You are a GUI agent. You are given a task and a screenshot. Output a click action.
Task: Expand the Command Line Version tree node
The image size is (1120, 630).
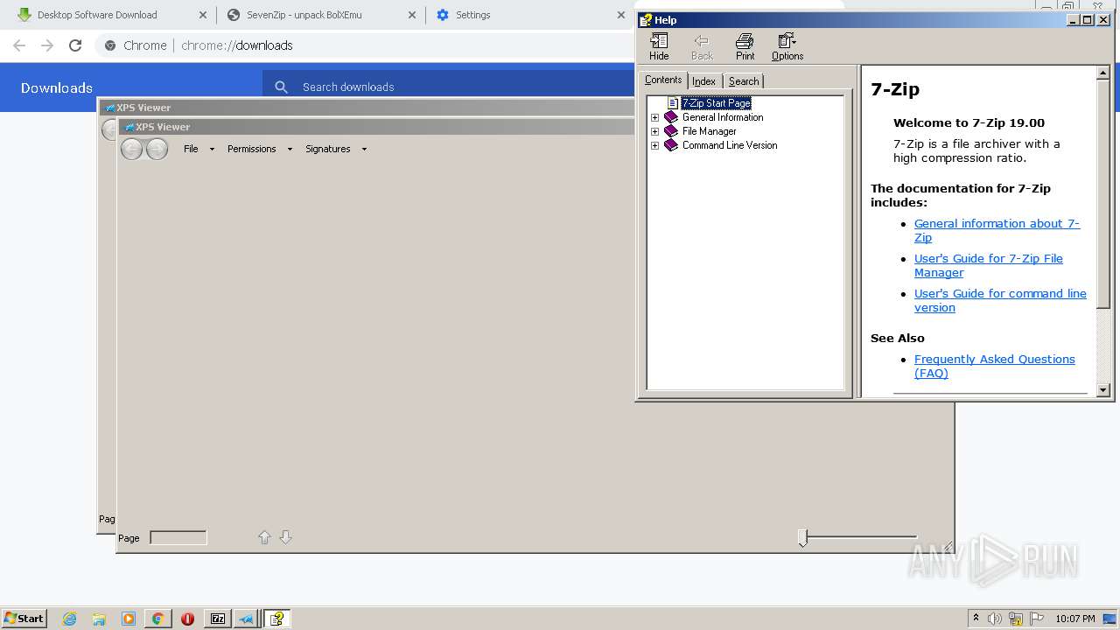(654, 145)
